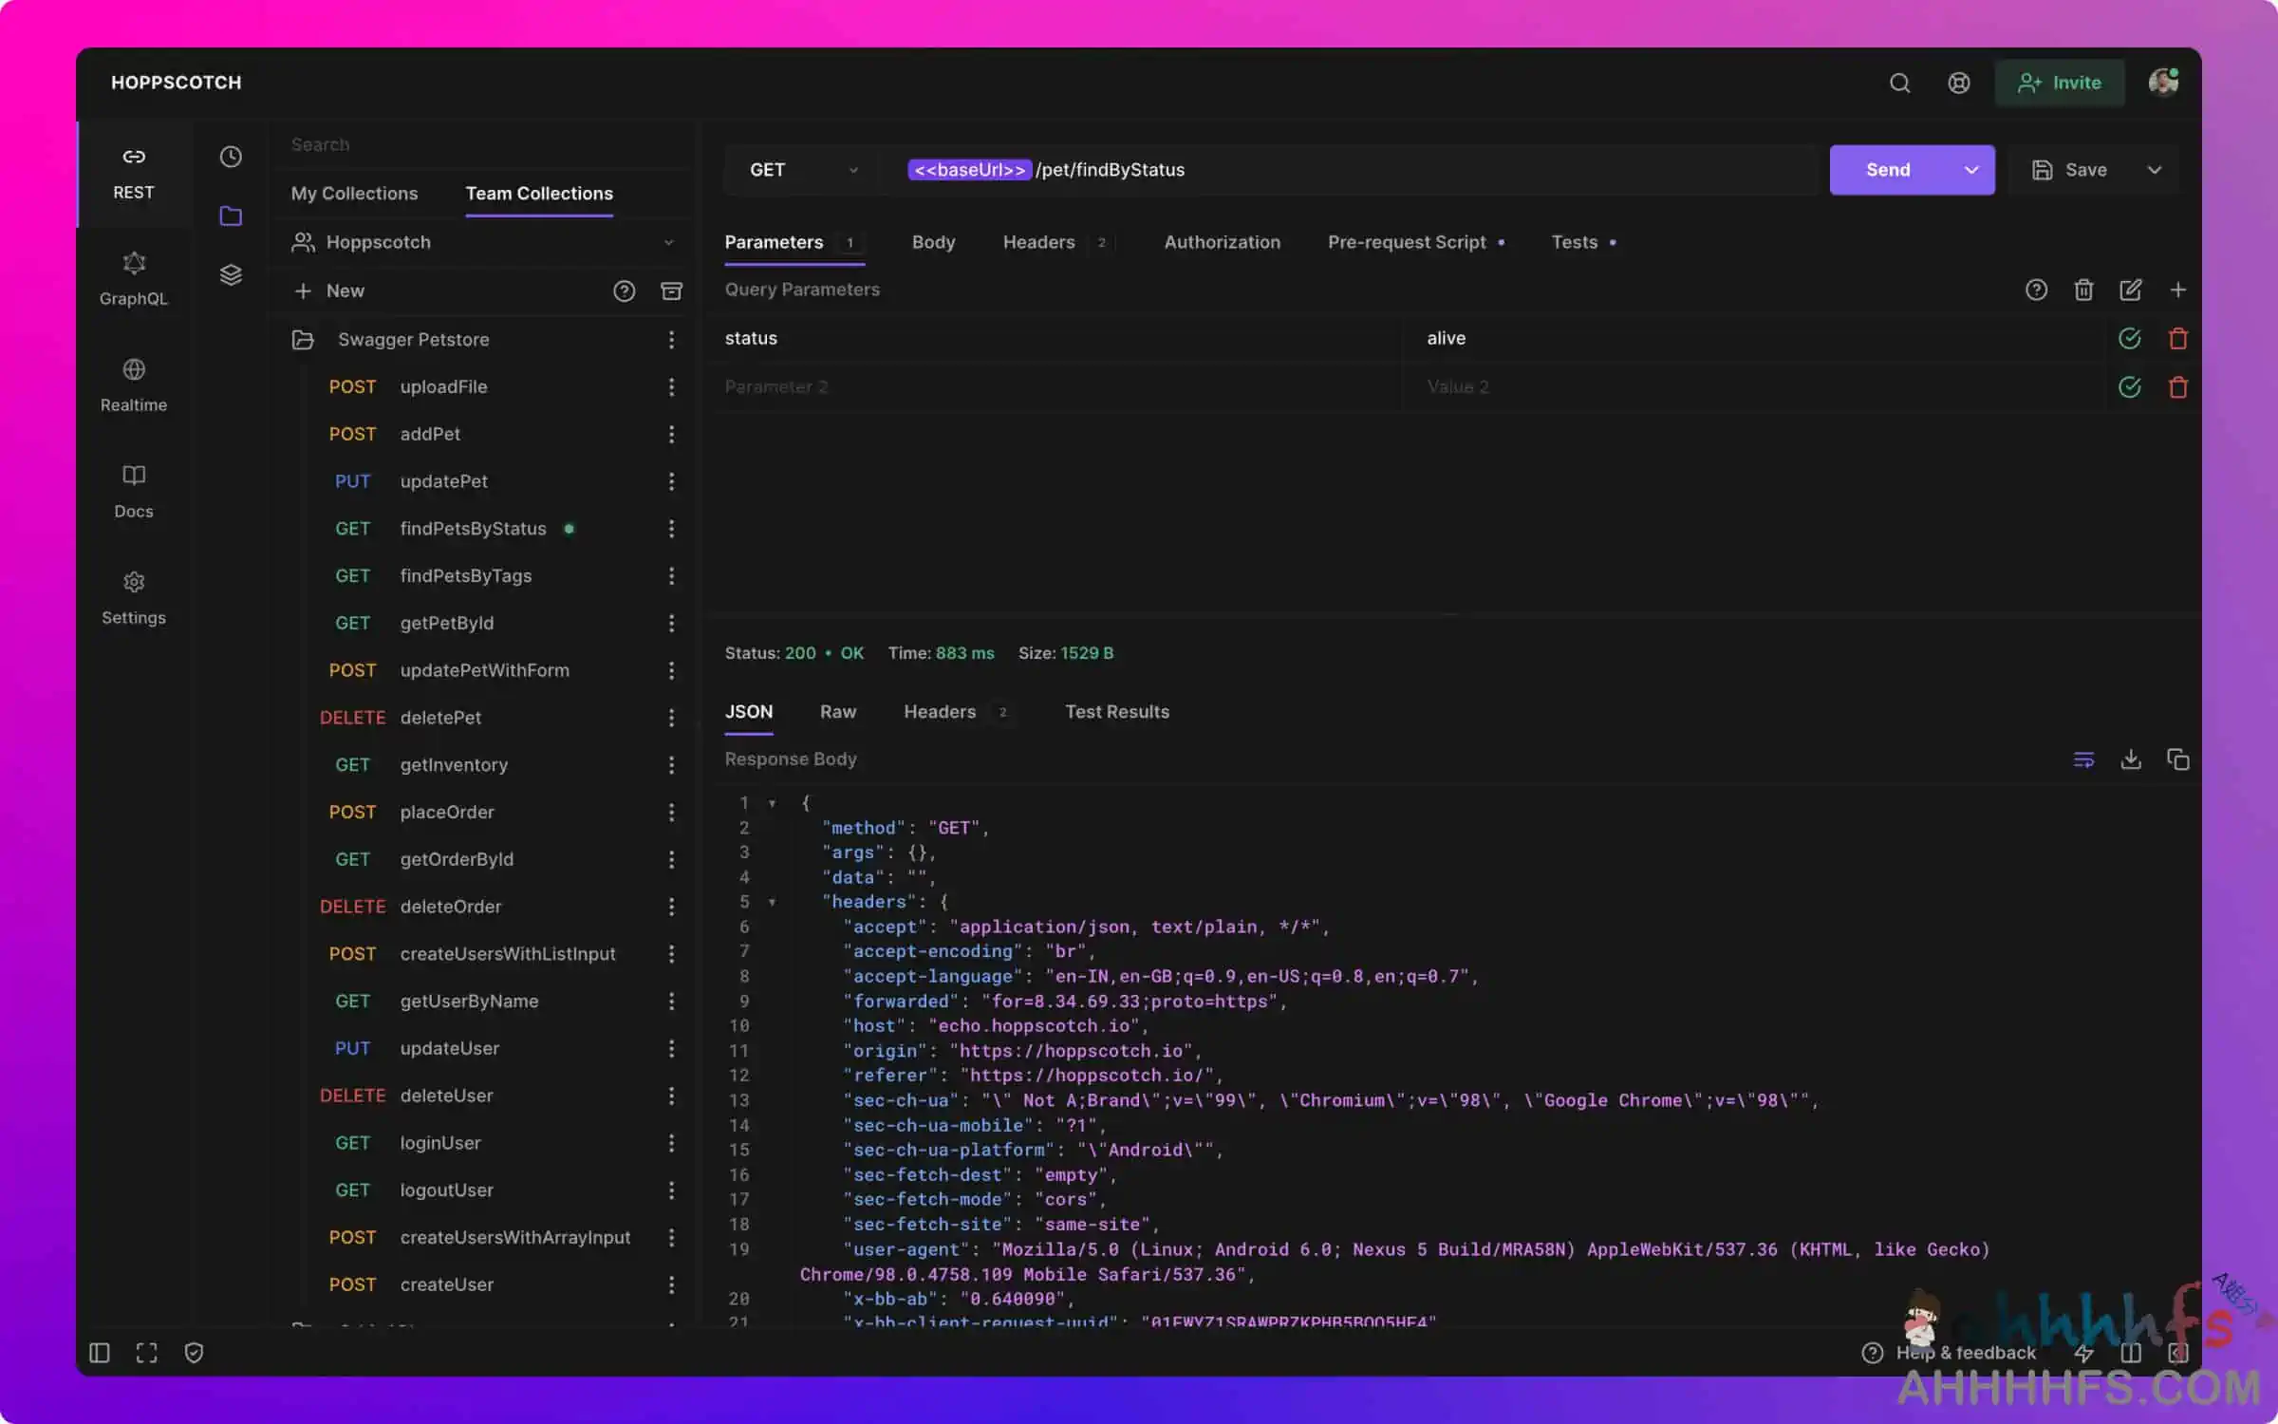Viewport: 2278px width, 1424px height.
Task: Switch to the My Collections tab
Action: pos(354,194)
